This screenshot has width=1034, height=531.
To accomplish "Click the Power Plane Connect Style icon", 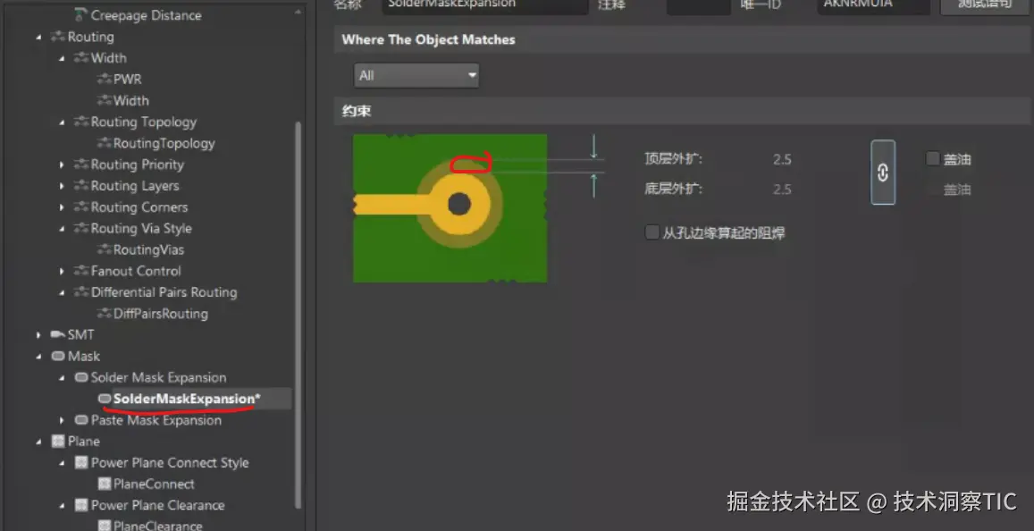I will (81, 462).
